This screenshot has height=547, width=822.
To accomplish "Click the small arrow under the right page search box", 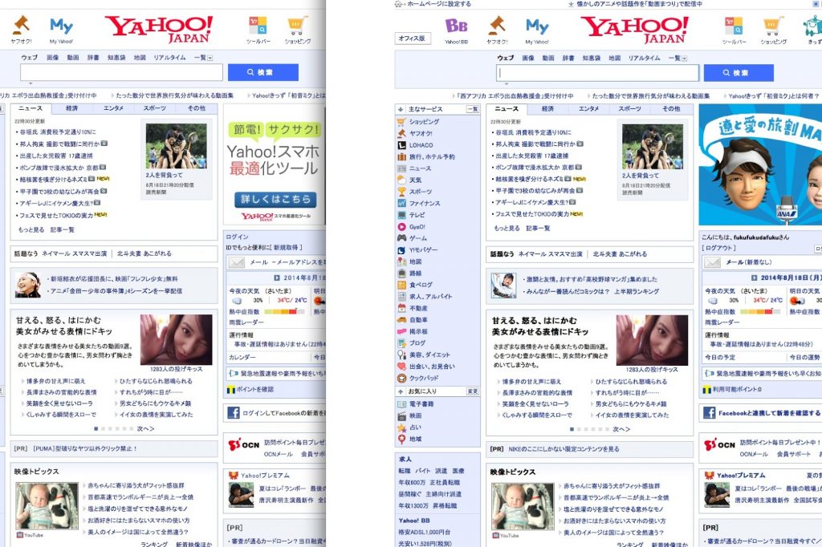I will [506, 84].
